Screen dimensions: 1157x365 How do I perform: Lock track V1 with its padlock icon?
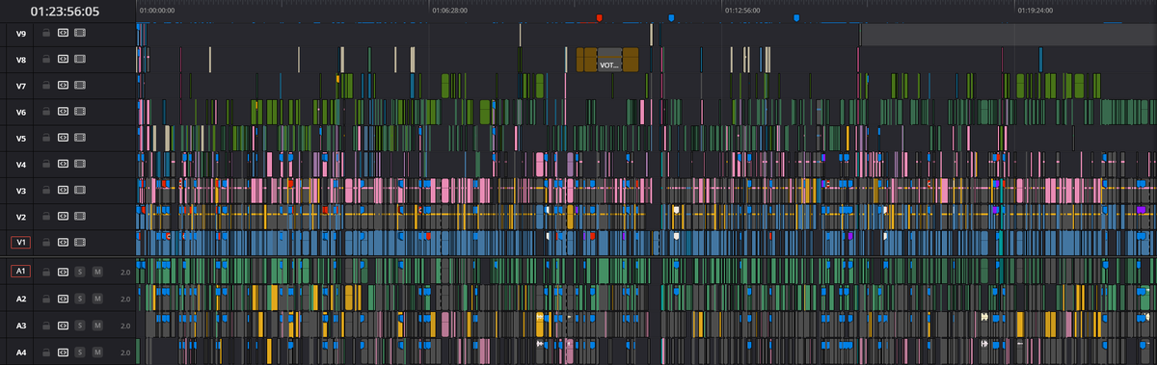(45, 242)
